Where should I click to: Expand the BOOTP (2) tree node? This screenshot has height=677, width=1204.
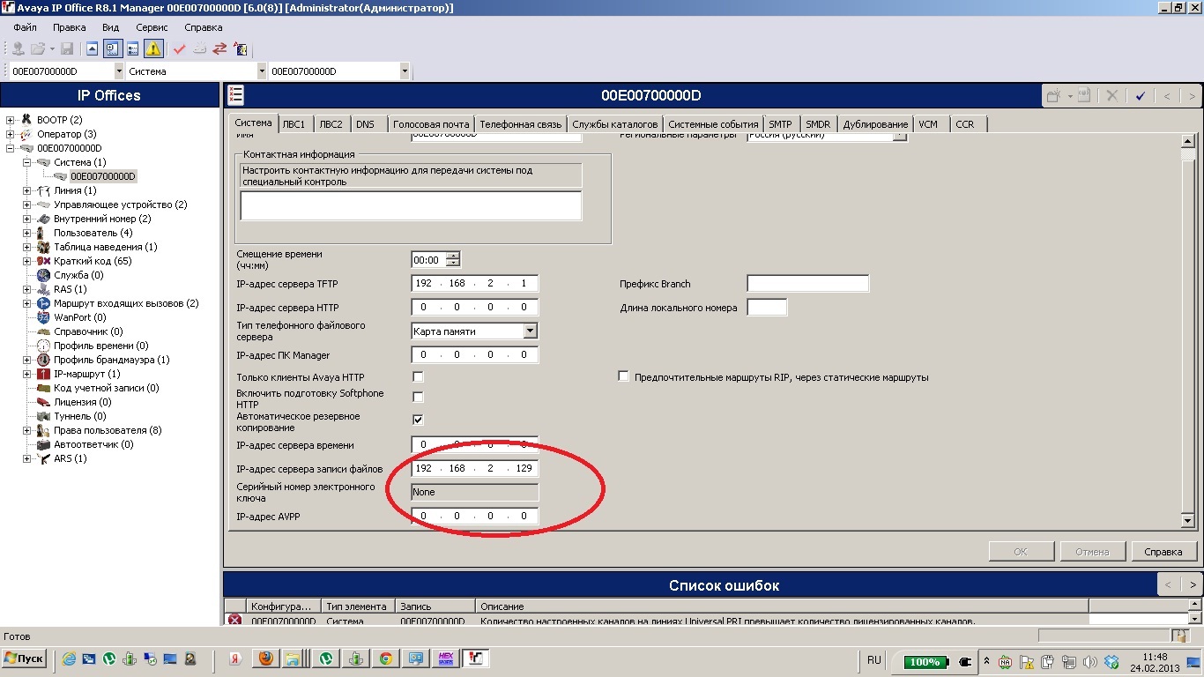[11, 120]
